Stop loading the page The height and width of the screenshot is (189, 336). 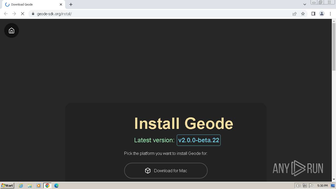pos(23,14)
